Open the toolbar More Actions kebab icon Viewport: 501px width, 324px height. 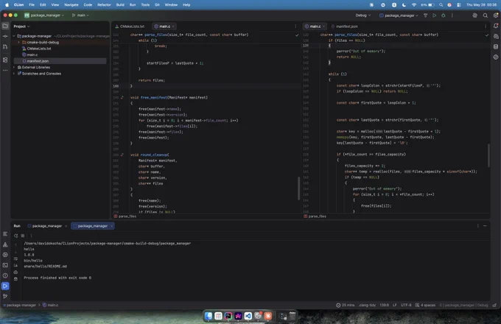pyautogui.click(x=452, y=15)
